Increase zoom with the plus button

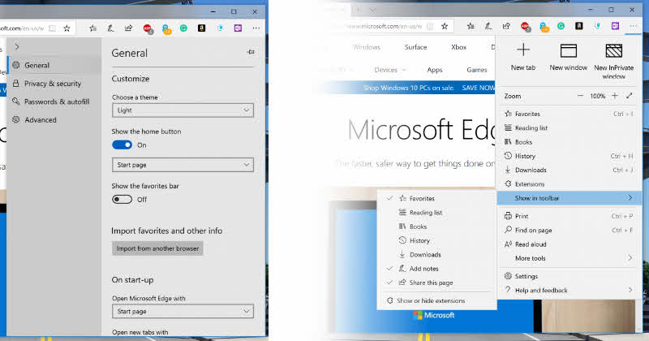[615, 96]
